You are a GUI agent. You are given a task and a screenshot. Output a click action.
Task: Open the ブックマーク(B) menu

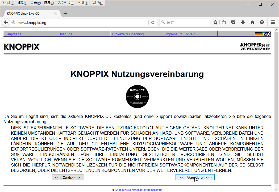pos(66,3)
